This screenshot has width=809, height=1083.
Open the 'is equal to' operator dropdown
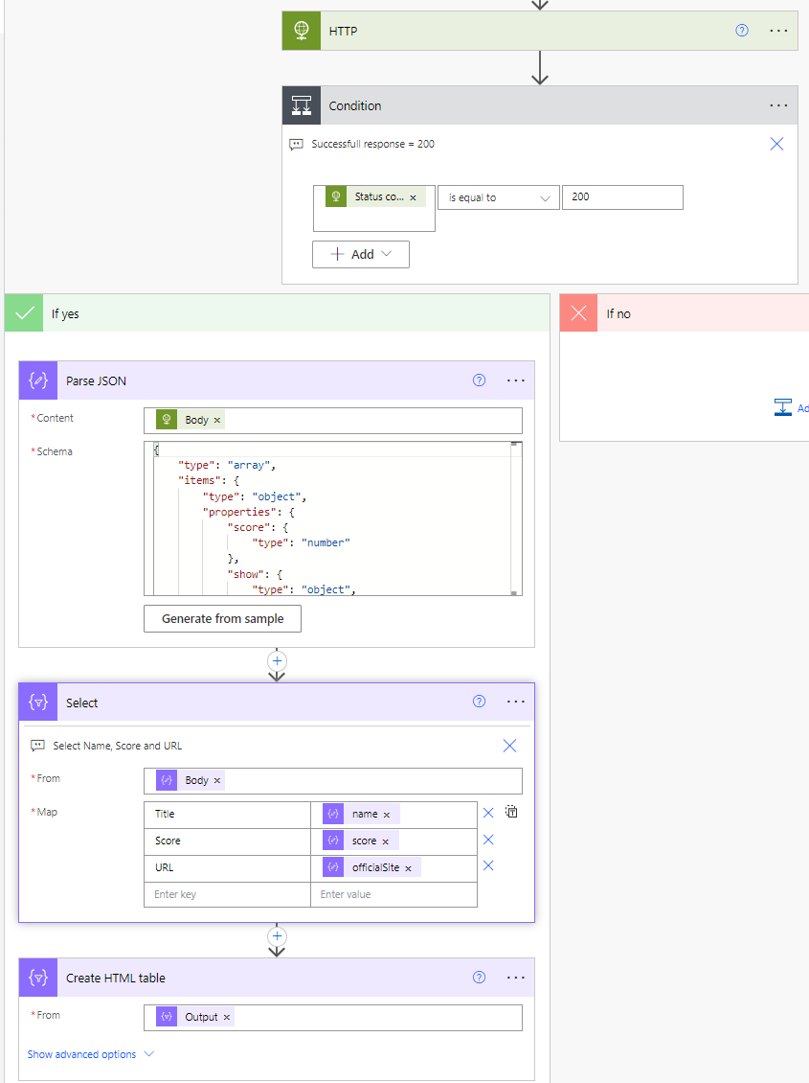click(x=498, y=197)
